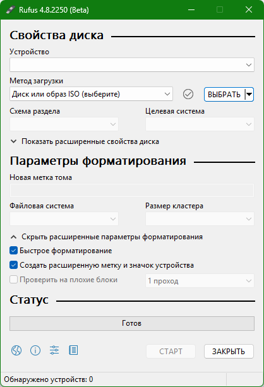Viewport: 264px width, 387px height.
Task: Open the 1 проход passes dropdown
Action: point(200,281)
